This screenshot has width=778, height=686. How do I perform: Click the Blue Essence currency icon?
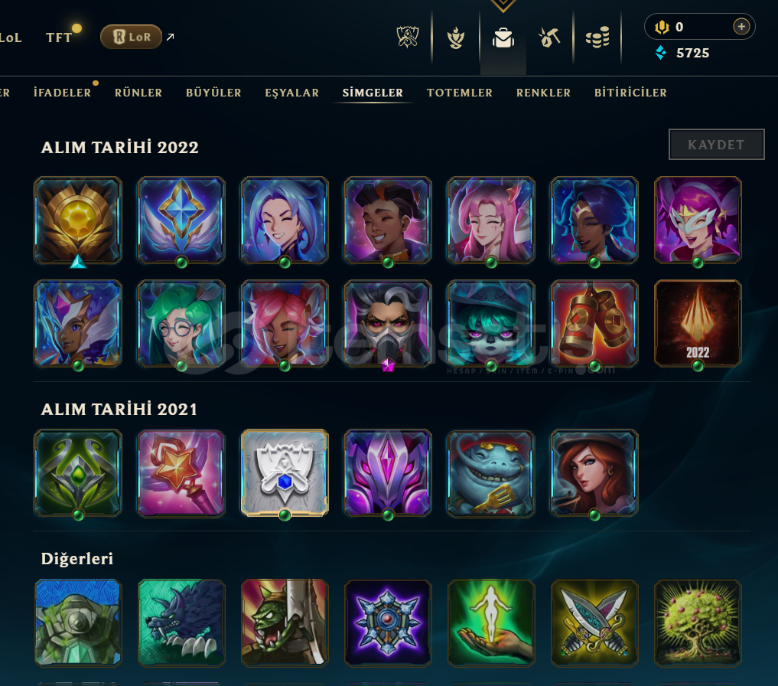tap(660, 53)
